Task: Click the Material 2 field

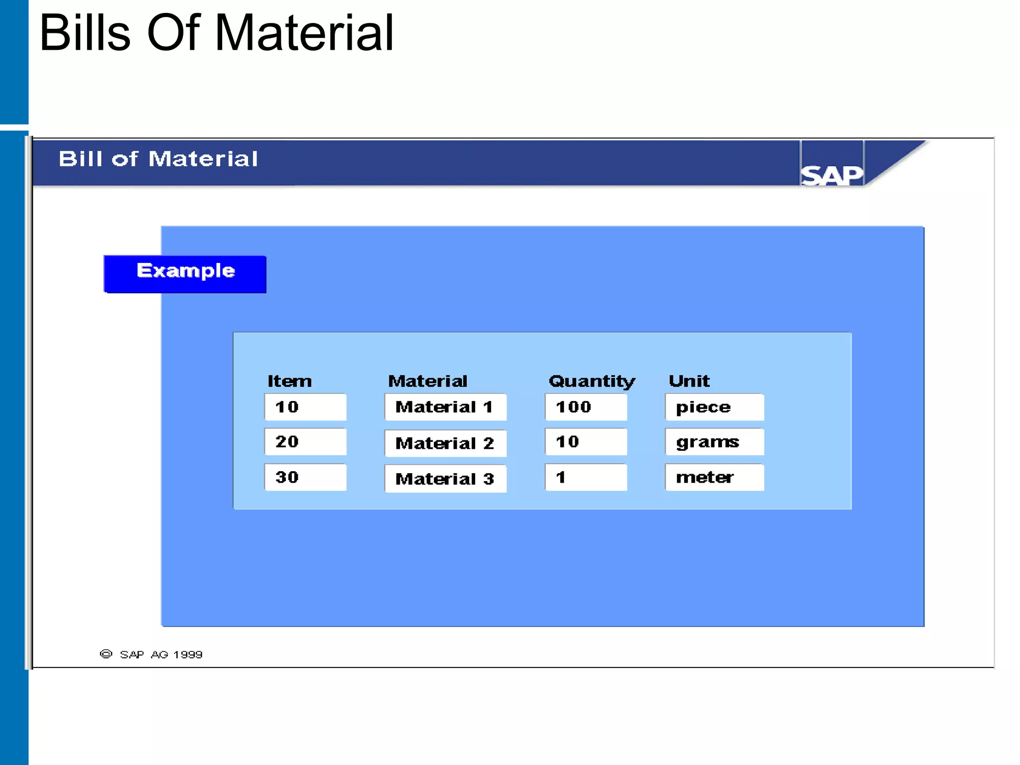Action: pos(445,443)
